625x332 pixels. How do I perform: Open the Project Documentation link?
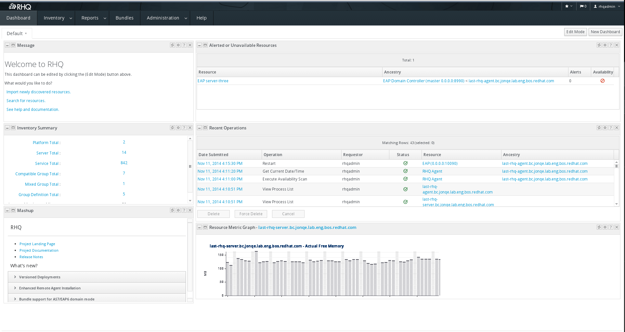click(x=39, y=250)
